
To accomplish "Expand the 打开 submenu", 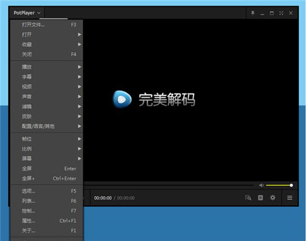I will [x=47, y=34].
